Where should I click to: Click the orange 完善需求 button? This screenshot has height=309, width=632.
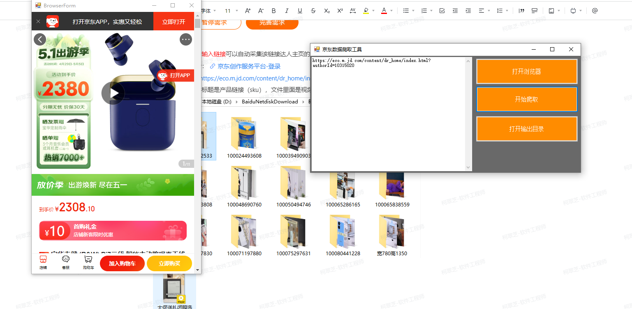coord(272,23)
